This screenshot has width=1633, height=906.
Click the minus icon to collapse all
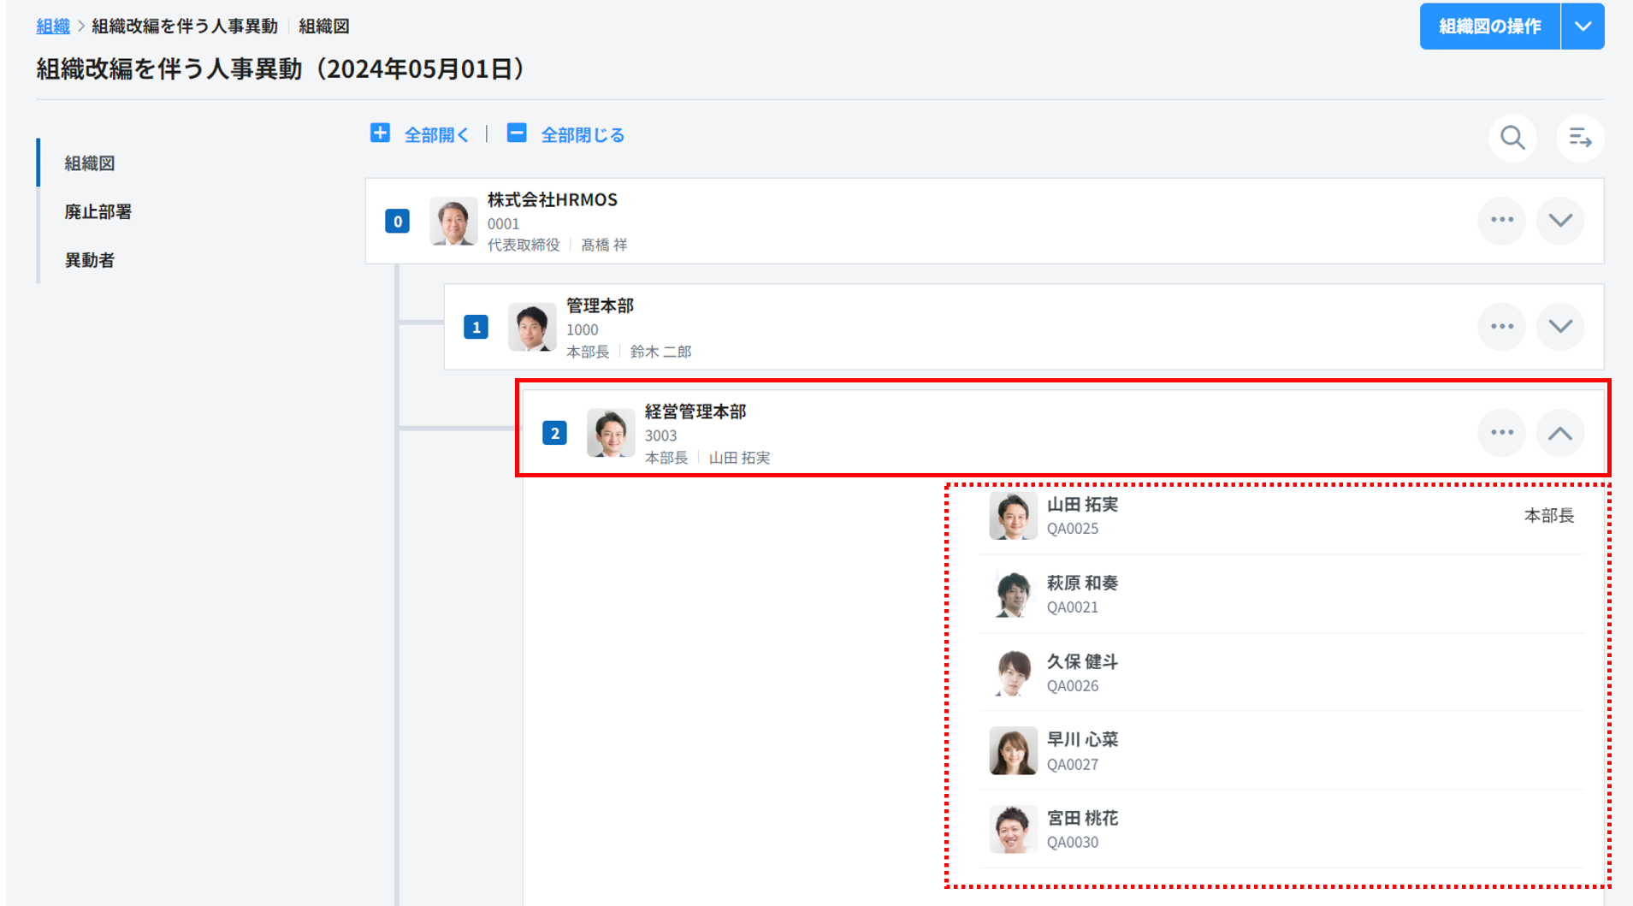coord(517,133)
